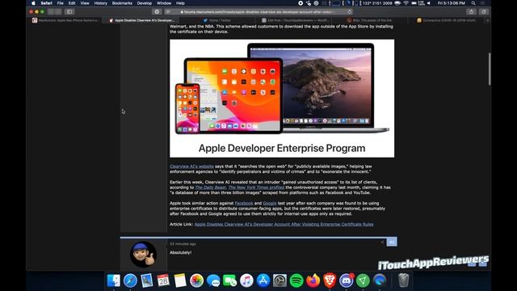Open the Bookmarks menu

click(122, 3)
